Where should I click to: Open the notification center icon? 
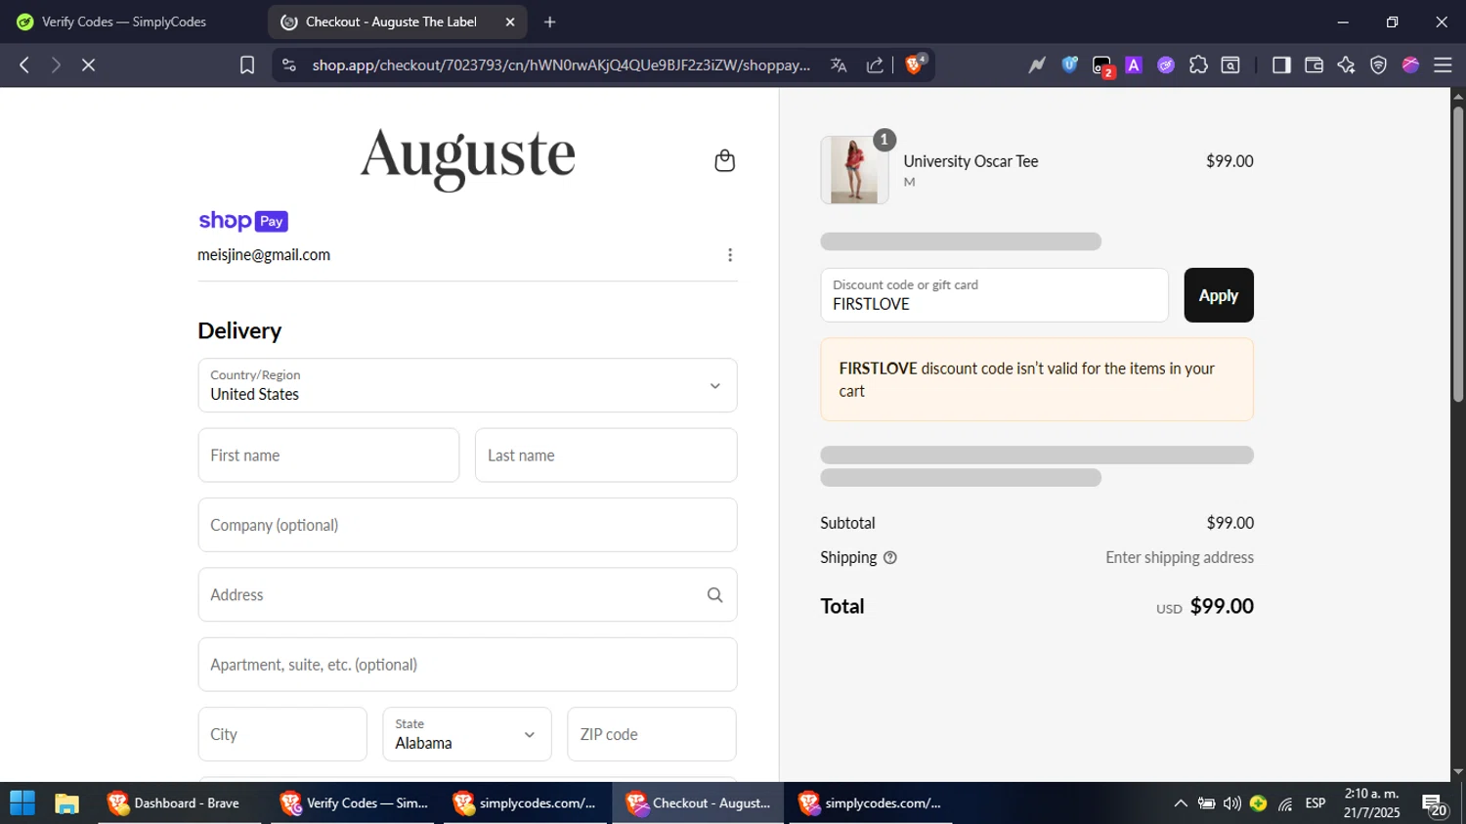[1435, 805]
